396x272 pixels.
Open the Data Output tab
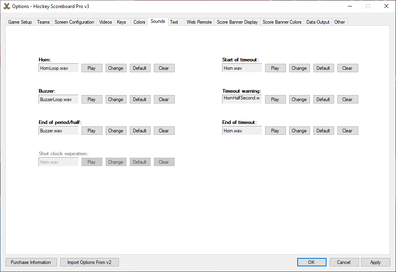318,22
